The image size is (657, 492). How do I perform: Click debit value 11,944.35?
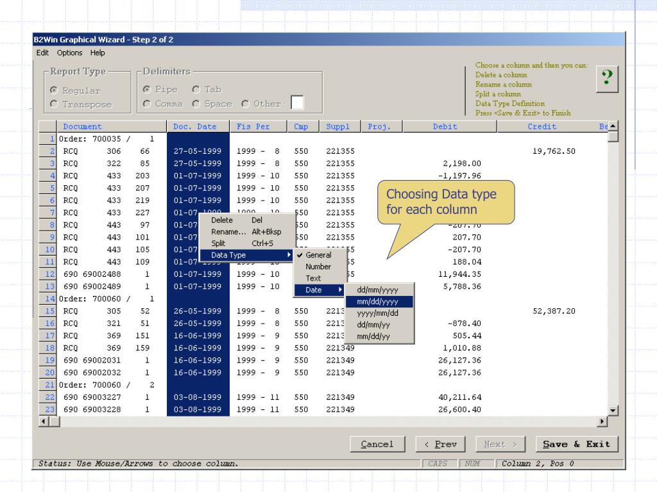(459, 274)
